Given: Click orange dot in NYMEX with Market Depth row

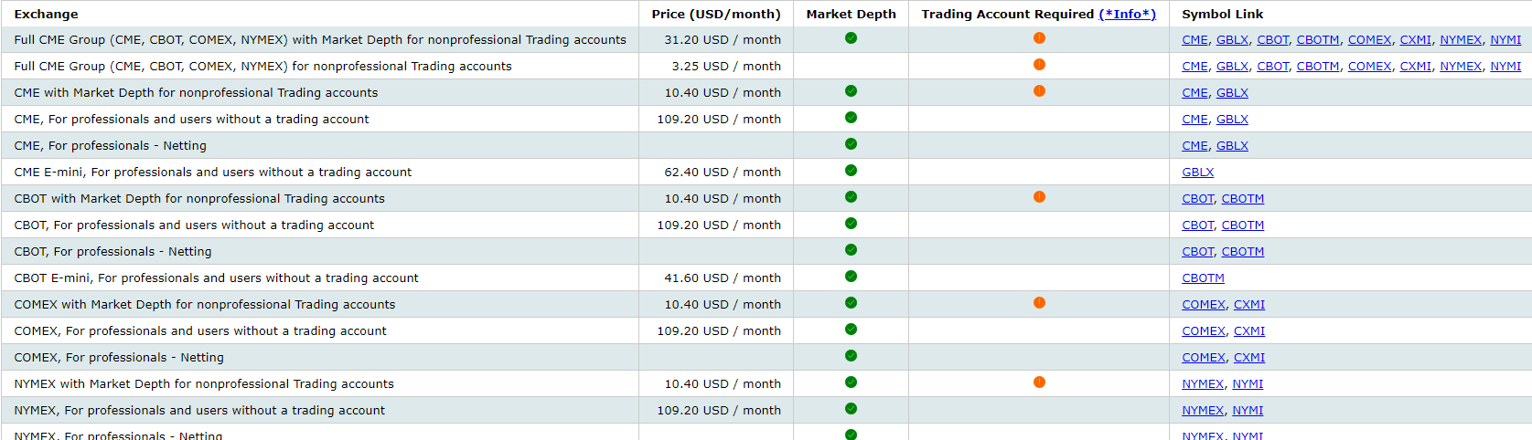Looking at the screenshot, I should tap(1039, 382).
